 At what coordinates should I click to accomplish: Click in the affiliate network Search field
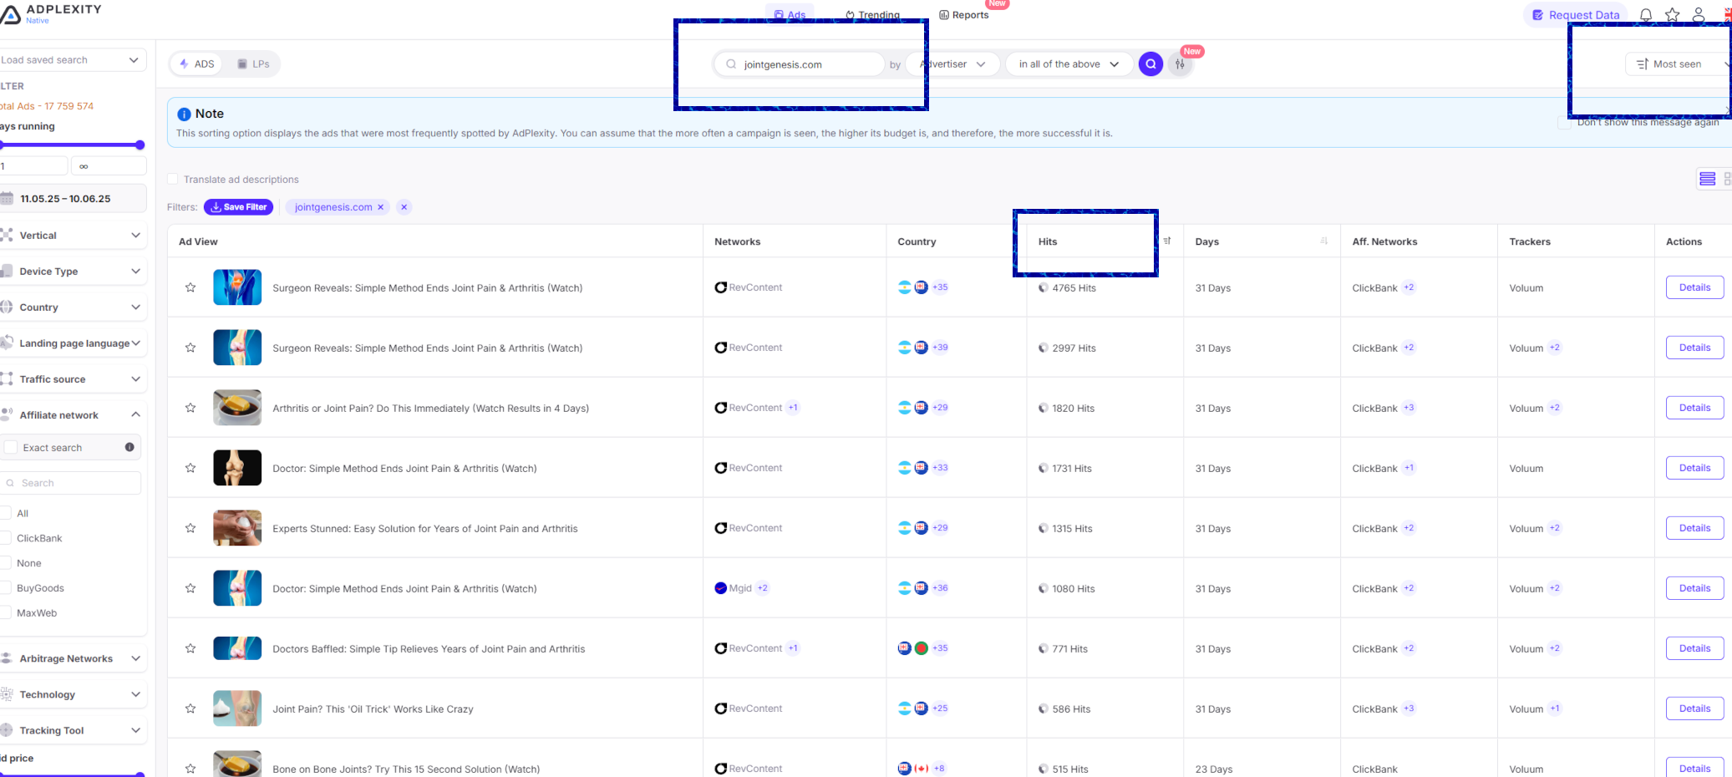coord(72,483)
